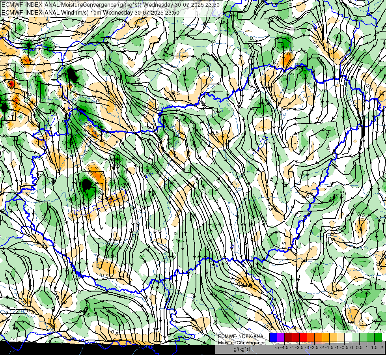Viewport: 386px width, 355px height.
Task: Click the '-1' legend scale value
Action: tap(337, 348)
